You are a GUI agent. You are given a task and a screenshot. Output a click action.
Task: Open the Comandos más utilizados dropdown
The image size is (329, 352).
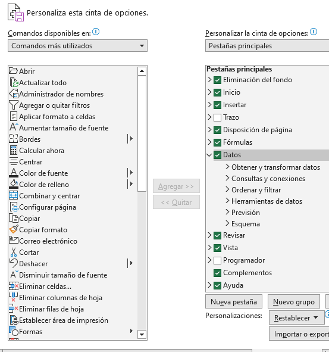77,46
